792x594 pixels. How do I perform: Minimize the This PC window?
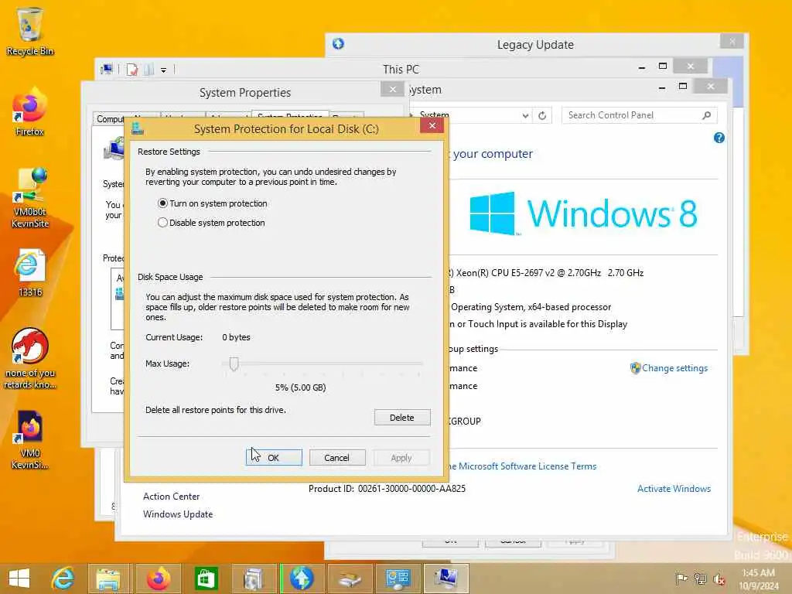tap(641, 67)
